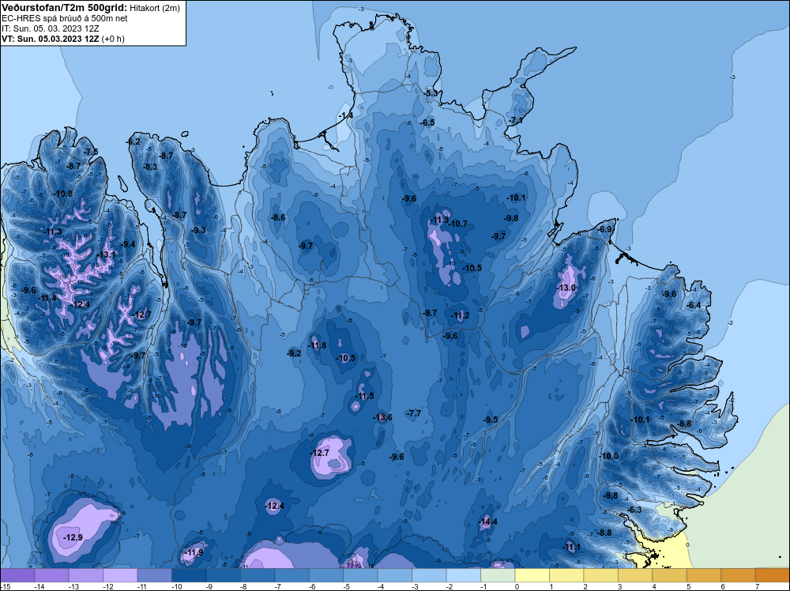This screenshot has width=790, height=591.
Task: Click the 'EC-HRES spá brúuð á 500m net' line
Action: pos(65,18)
